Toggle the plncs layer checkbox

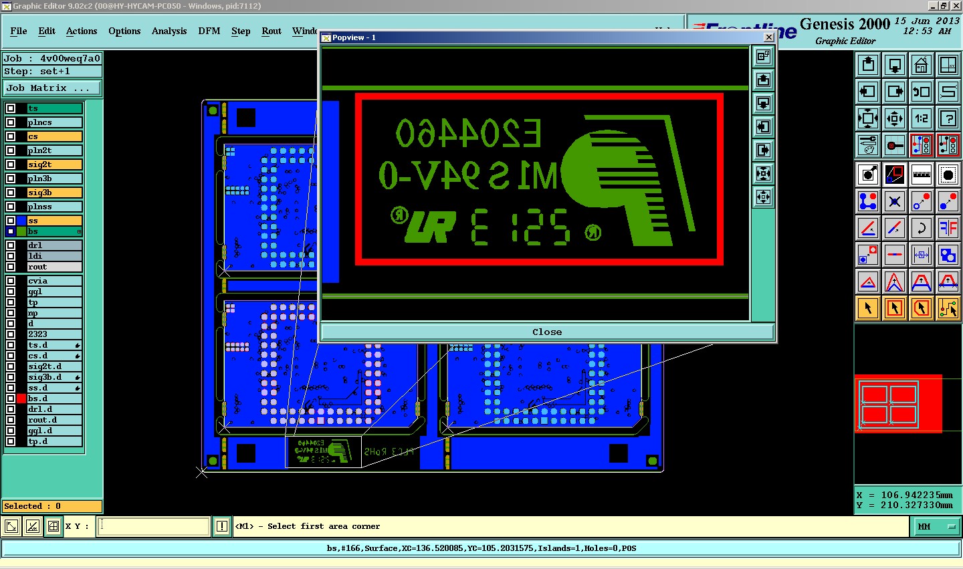click(x=11, y=122)
